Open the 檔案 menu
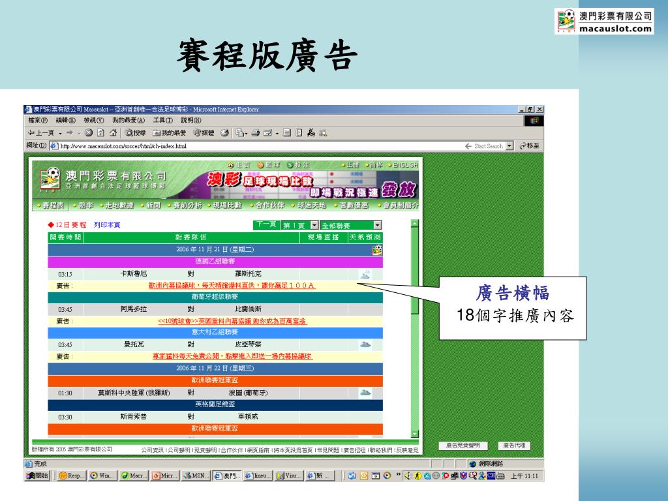 click(38, 121)
